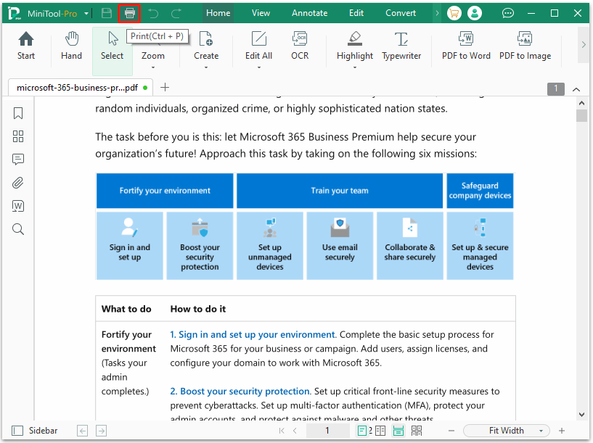Open the user account icon

point(474,13)
